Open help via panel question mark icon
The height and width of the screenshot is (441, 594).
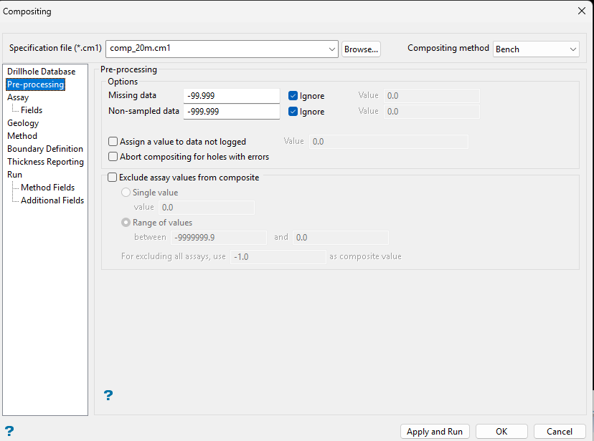pos(108,395)
